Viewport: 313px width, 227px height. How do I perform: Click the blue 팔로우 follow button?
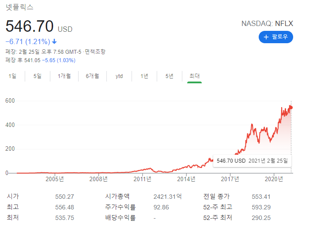click(275, 37)
